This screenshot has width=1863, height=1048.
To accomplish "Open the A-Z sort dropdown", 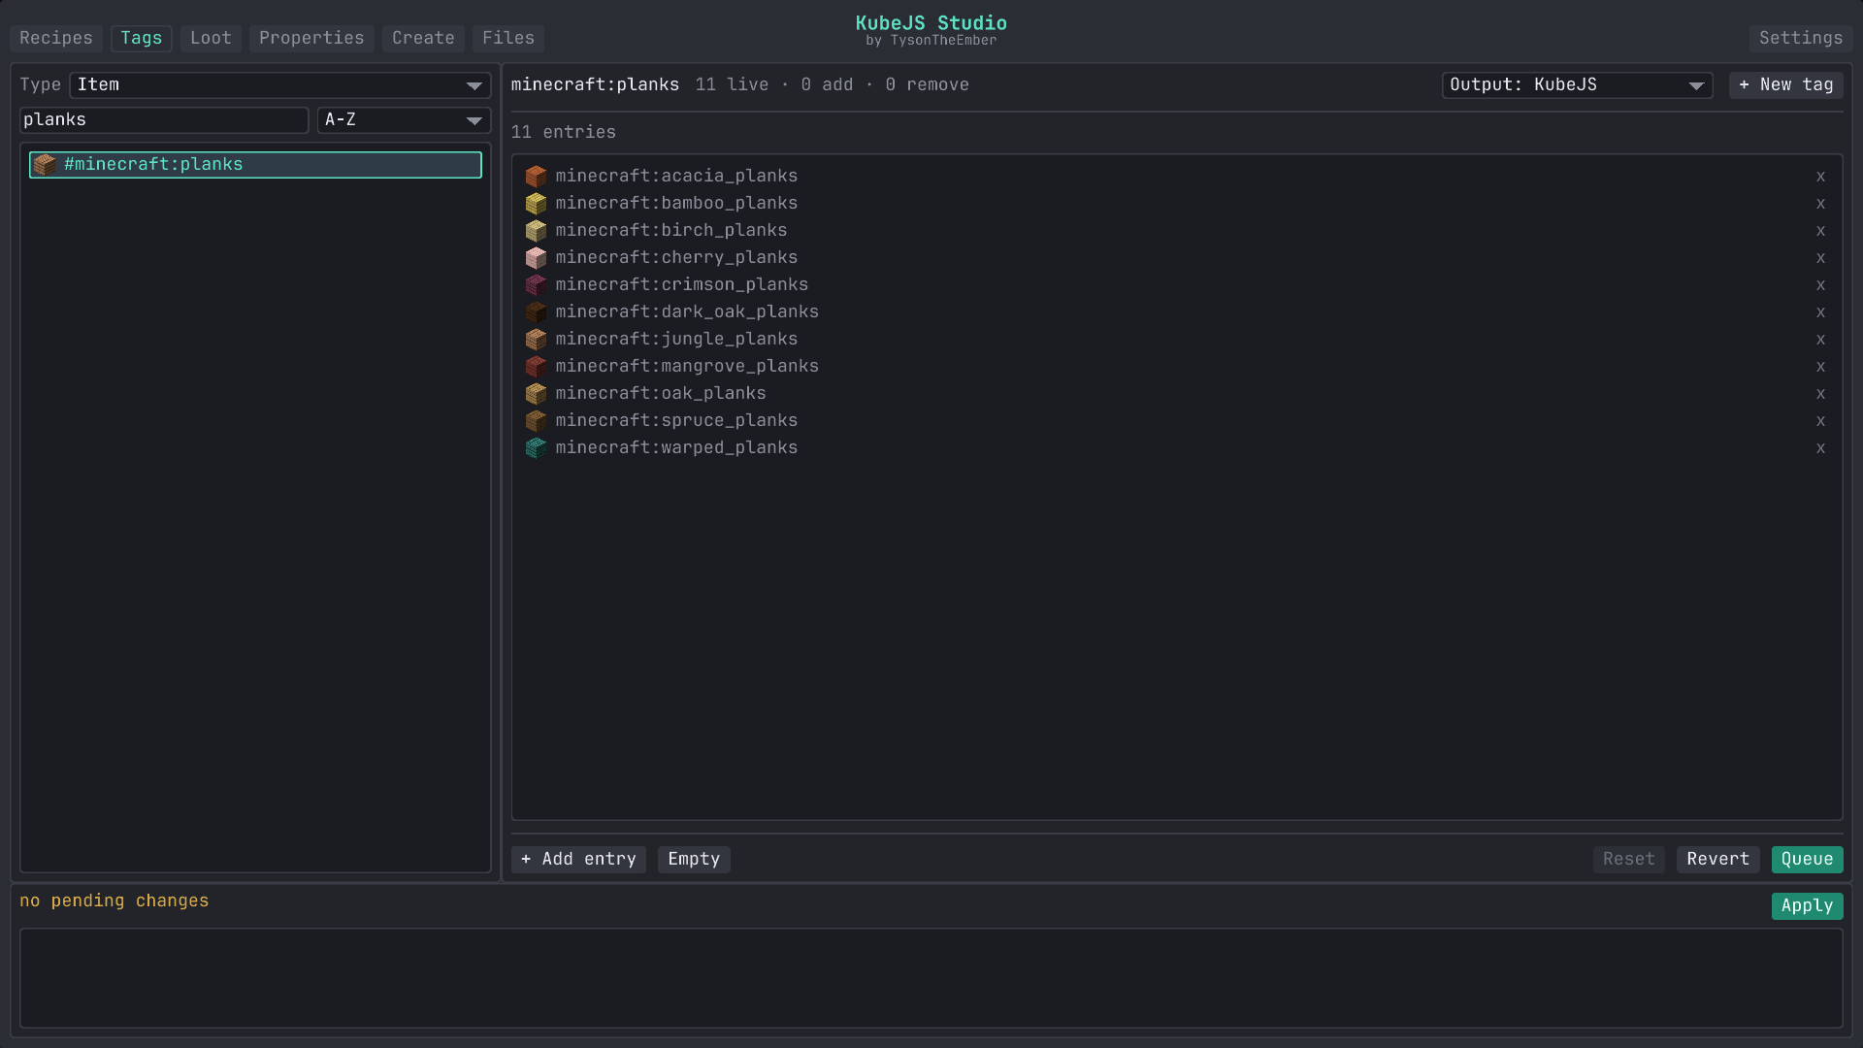I will pos(404,120).
